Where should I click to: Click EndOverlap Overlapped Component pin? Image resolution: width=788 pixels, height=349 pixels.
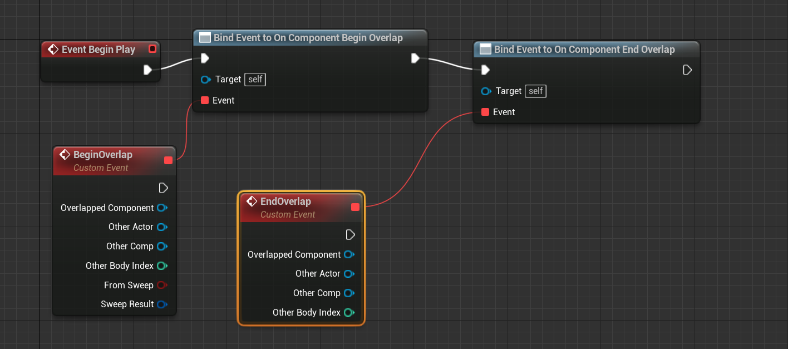(349, 254)
